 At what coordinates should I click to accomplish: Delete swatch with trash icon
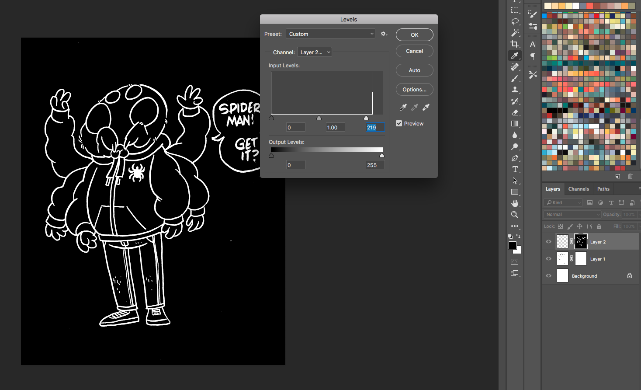coord(630,176)
